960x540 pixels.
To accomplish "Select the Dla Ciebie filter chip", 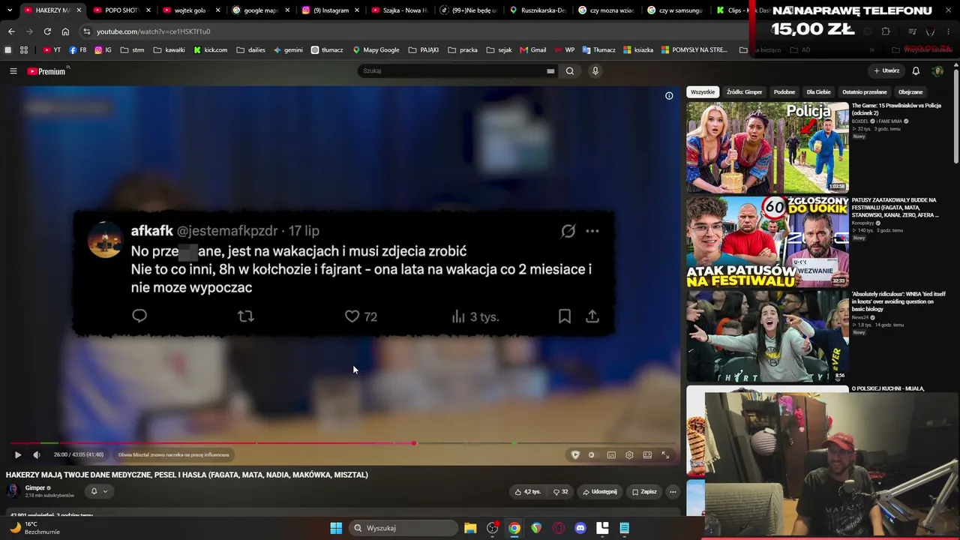I will point(818,92).
